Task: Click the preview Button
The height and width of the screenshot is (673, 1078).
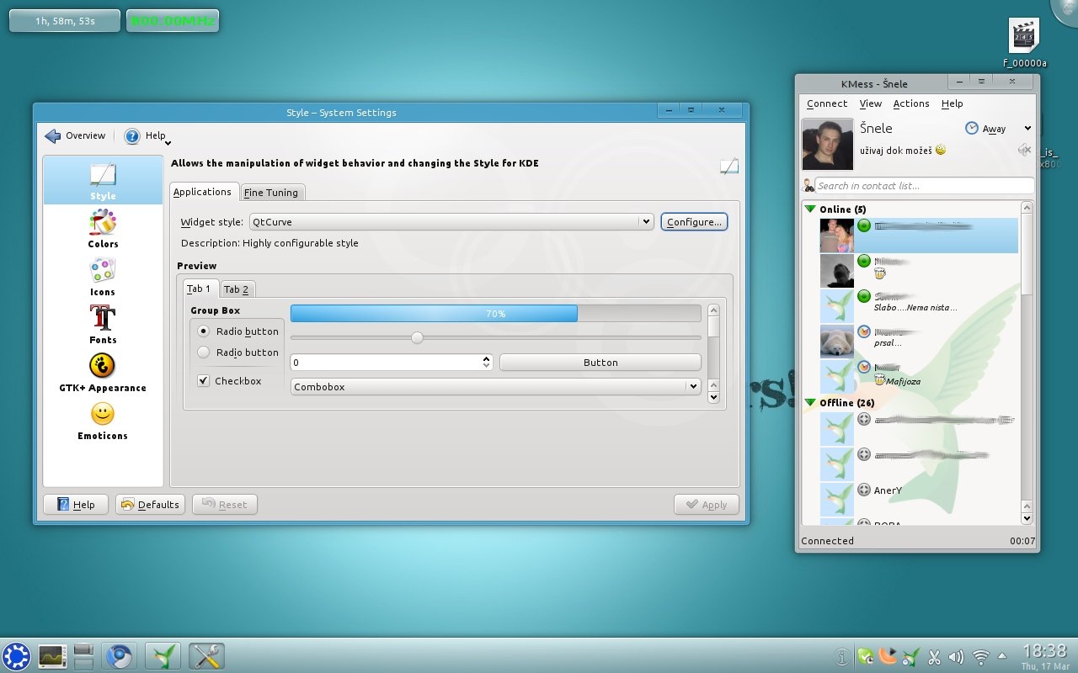Action: coord(600,363)
